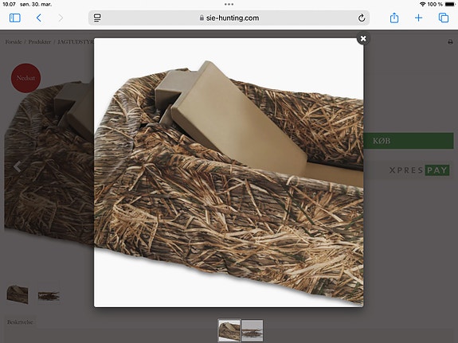Select first lightbox thumbnail of blind
The image size is (458, 343).
[x=229, y=330]
